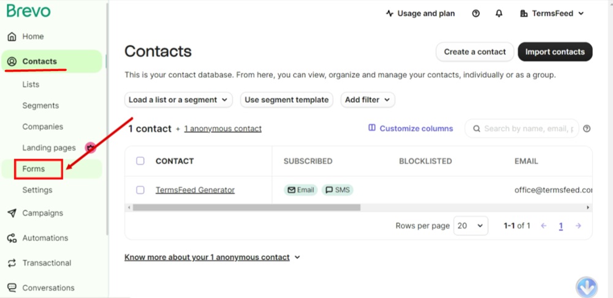
Task: Expand the TermsFeed account dropdown
Action: [552, 13]
